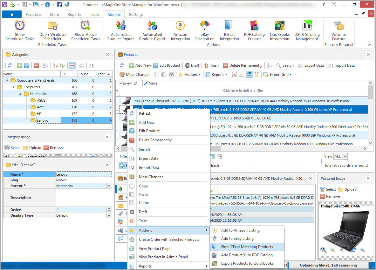Switch to the Store ribbon tab
Screen dimensions: 376x270
pos(54,14)
